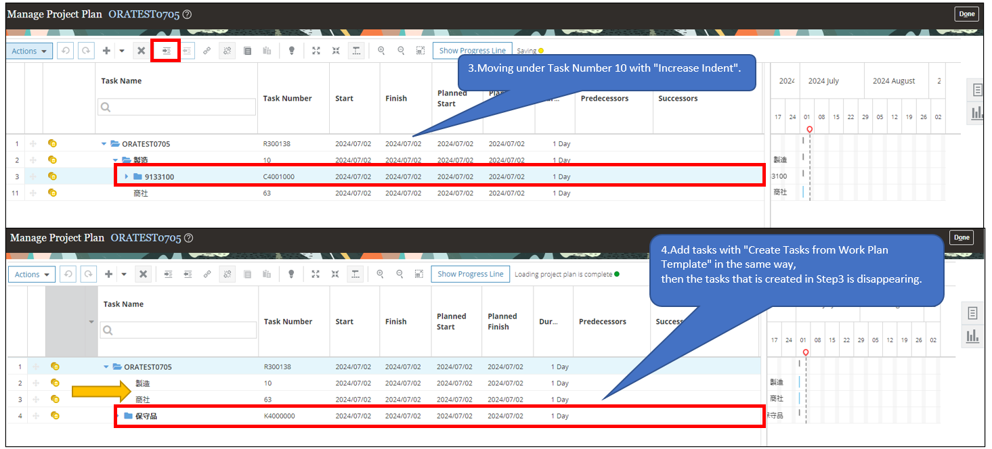Screen dimensions: 992x449
Task: Click Collapse All arrows icon in upper window
Action: pyautogui.click(x=336, y=51)
